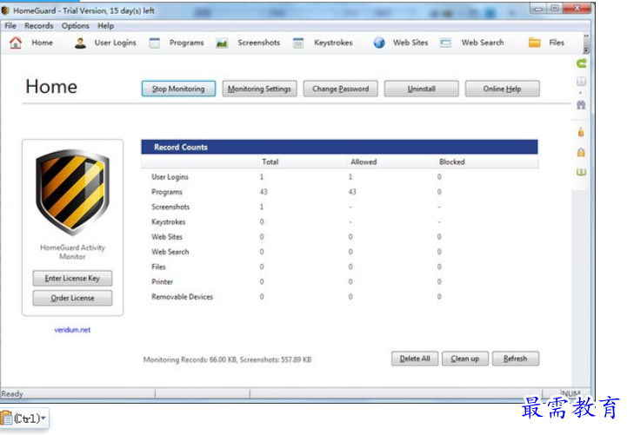Select the Web Search row label
627x435 pixels.
[x=170, y=252]
